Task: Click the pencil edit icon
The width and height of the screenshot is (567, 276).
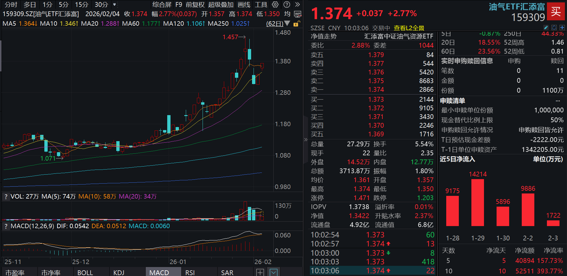Action: point(546,28)
